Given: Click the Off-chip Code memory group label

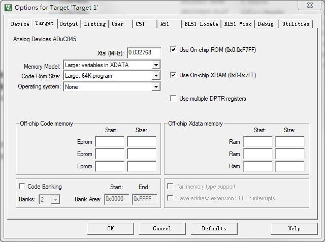Looking at the screenshot, I should (46, 124).
